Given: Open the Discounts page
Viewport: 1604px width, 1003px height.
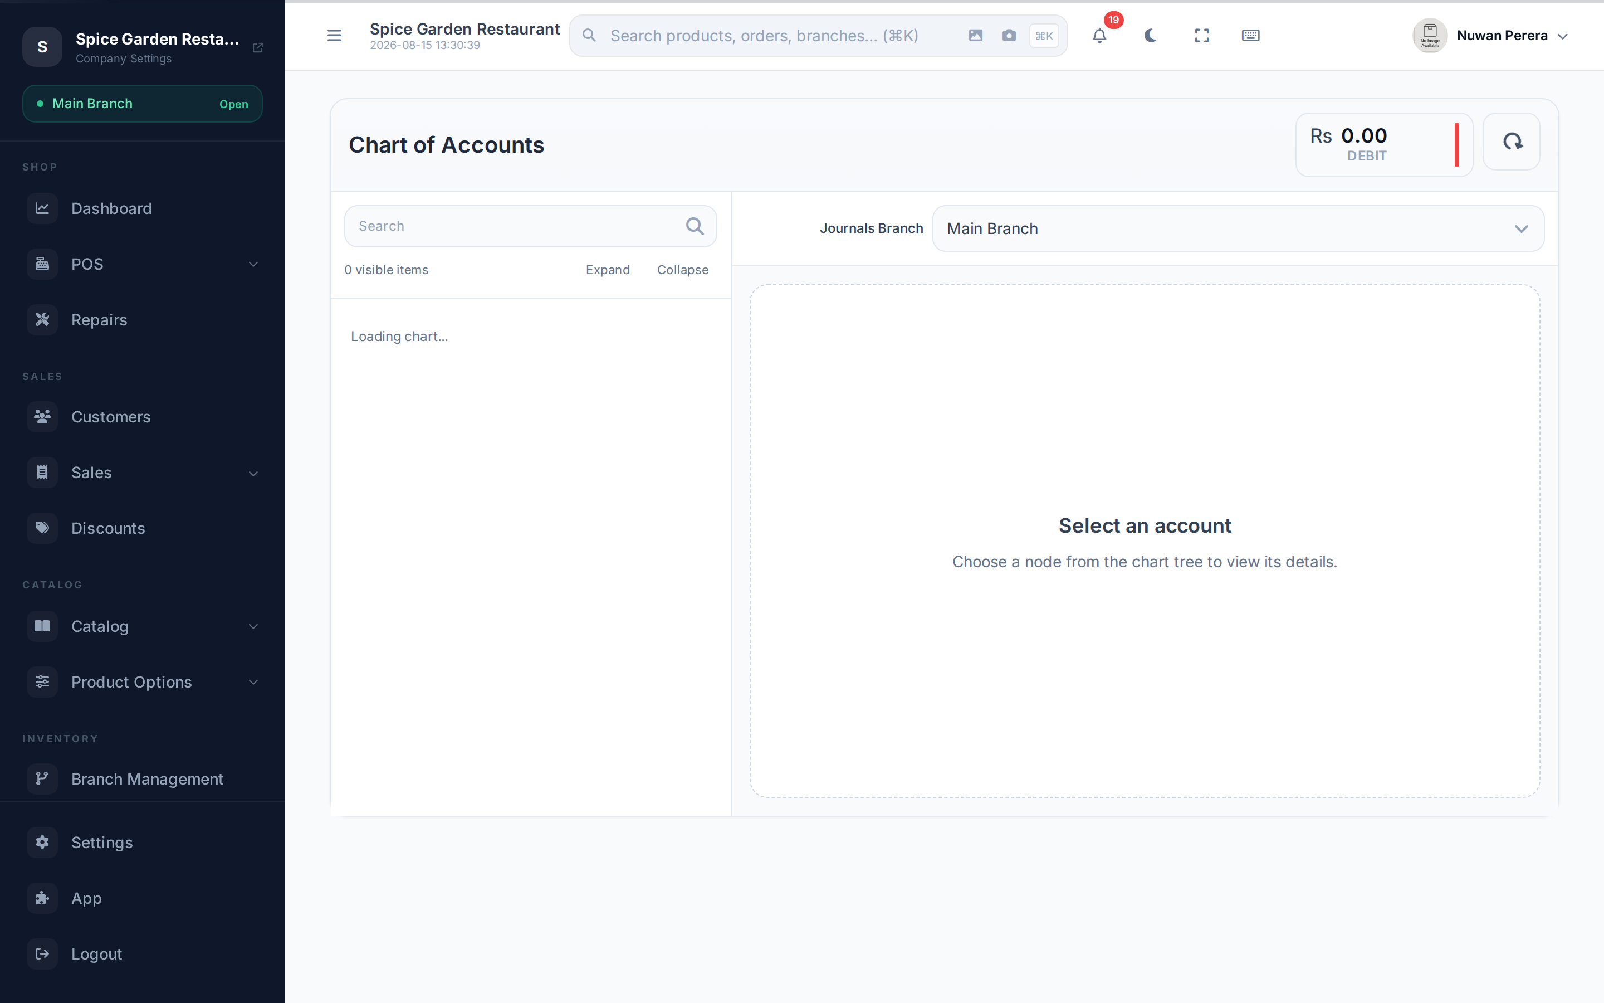Looking at the screenshot, I should pos(143,528).
